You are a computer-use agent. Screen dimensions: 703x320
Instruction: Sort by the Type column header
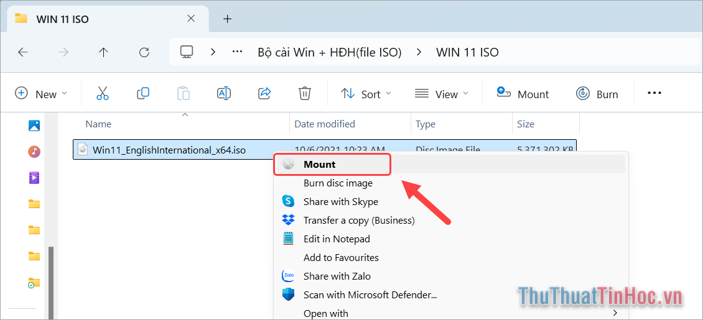pos(426,124)
